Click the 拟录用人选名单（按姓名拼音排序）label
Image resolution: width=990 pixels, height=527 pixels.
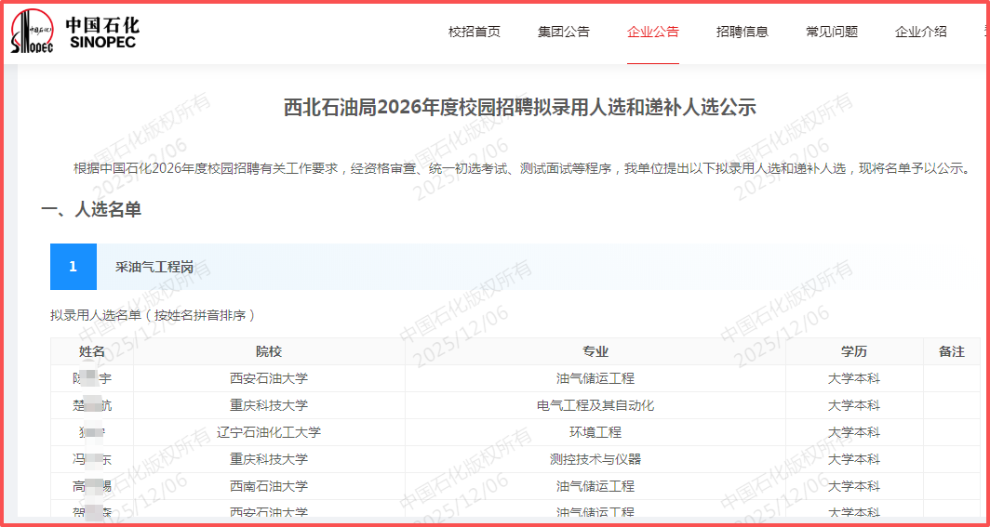[x=154, y=314]
